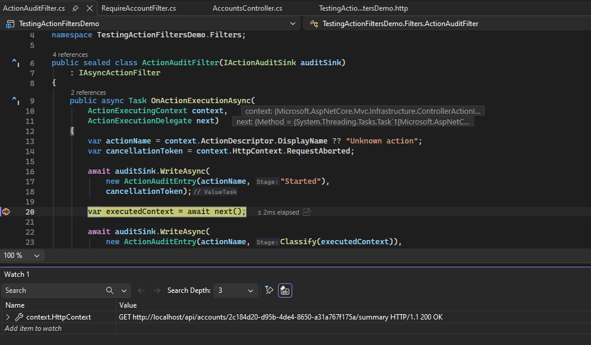Click the project icon beside TestingActionFiltersDemo
This screenshot has height=345, width=591.
point(10,24)
